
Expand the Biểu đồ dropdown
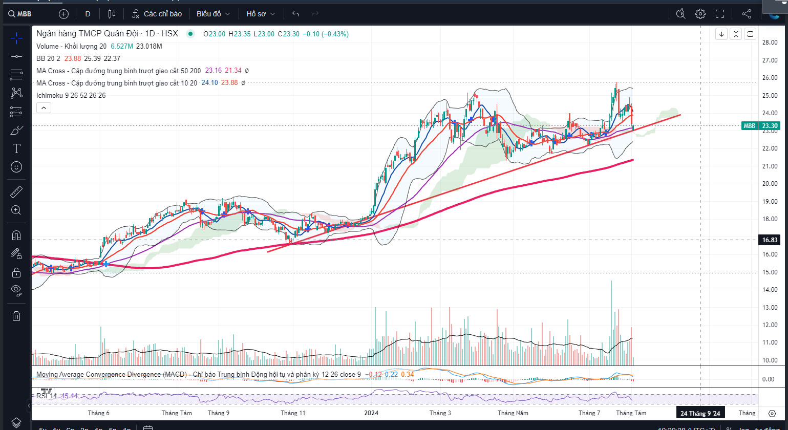[x=213, y=14]
